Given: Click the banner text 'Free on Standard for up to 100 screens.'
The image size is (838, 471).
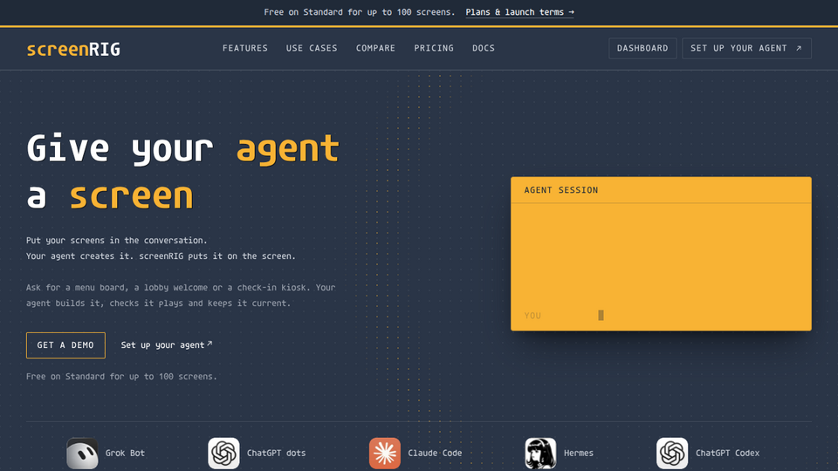Looking at the screenshot, I should (359, 12).
